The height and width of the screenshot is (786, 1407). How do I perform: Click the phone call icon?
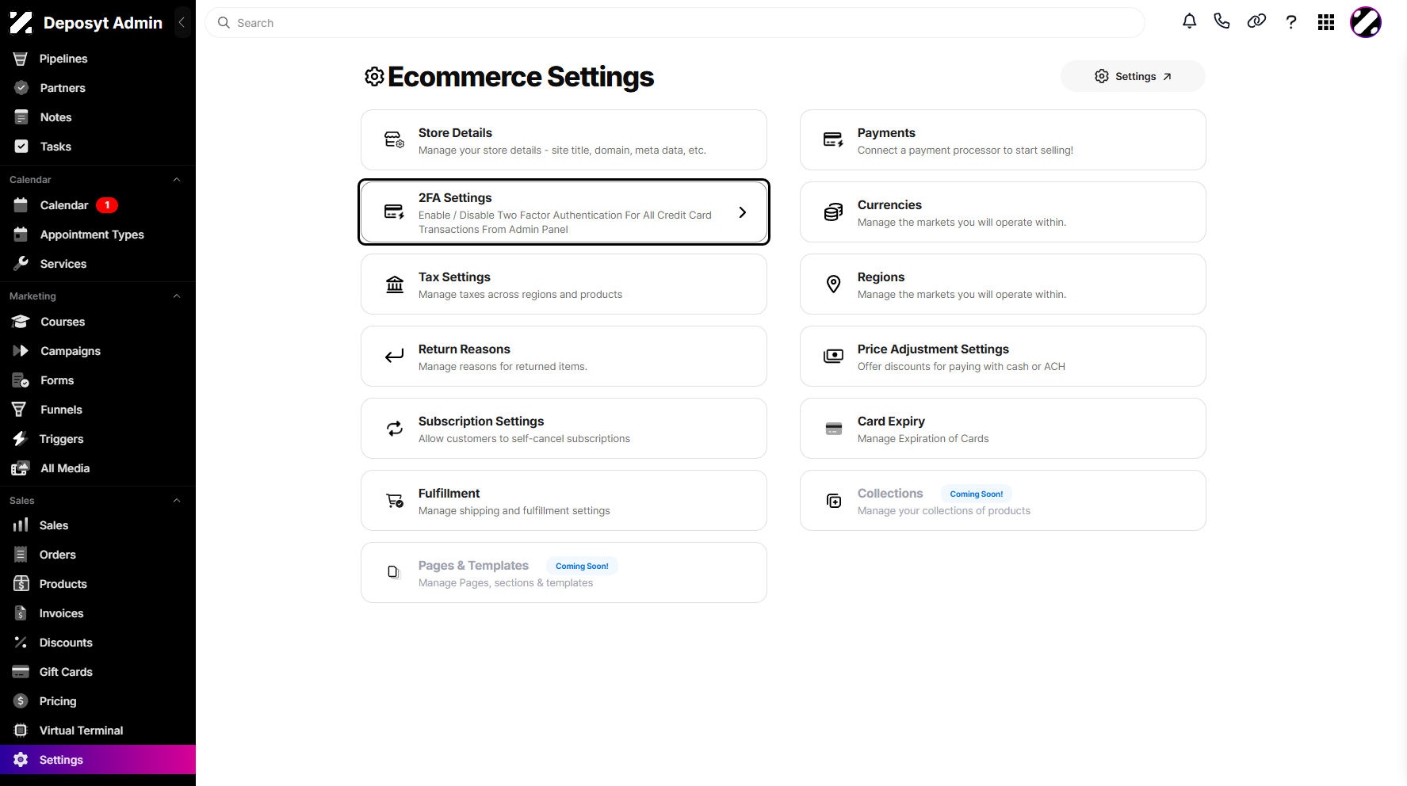point(1222,21)
